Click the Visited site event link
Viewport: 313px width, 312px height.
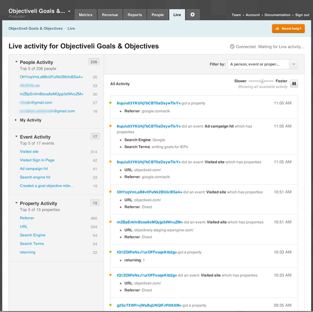(x=29, y=151)
